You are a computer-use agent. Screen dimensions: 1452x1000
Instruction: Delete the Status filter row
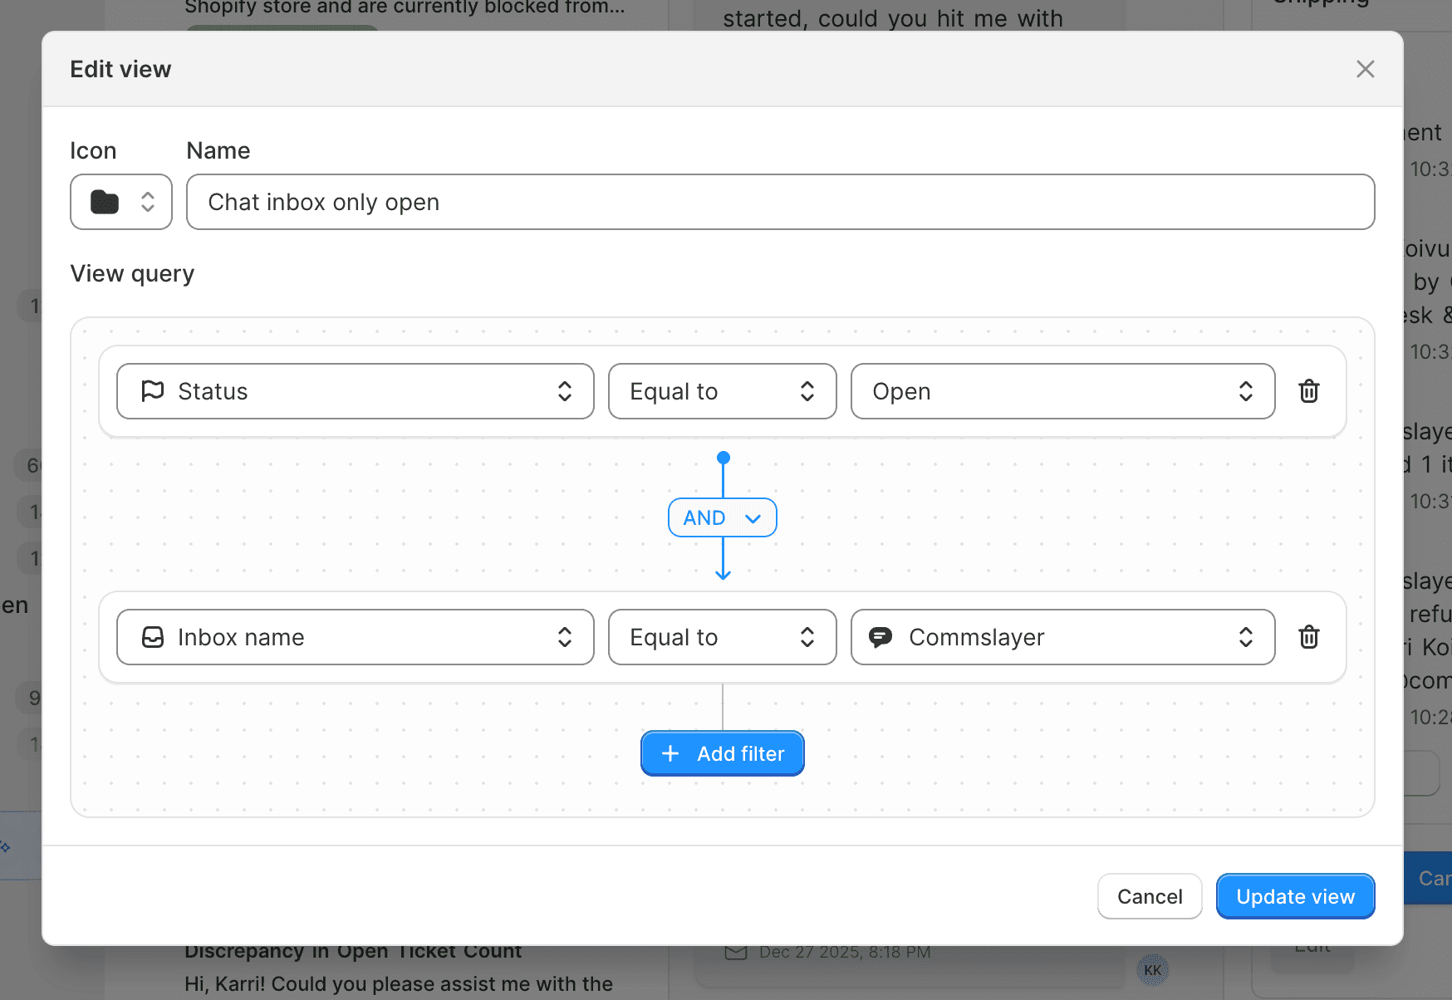[x=1309, y=391]
